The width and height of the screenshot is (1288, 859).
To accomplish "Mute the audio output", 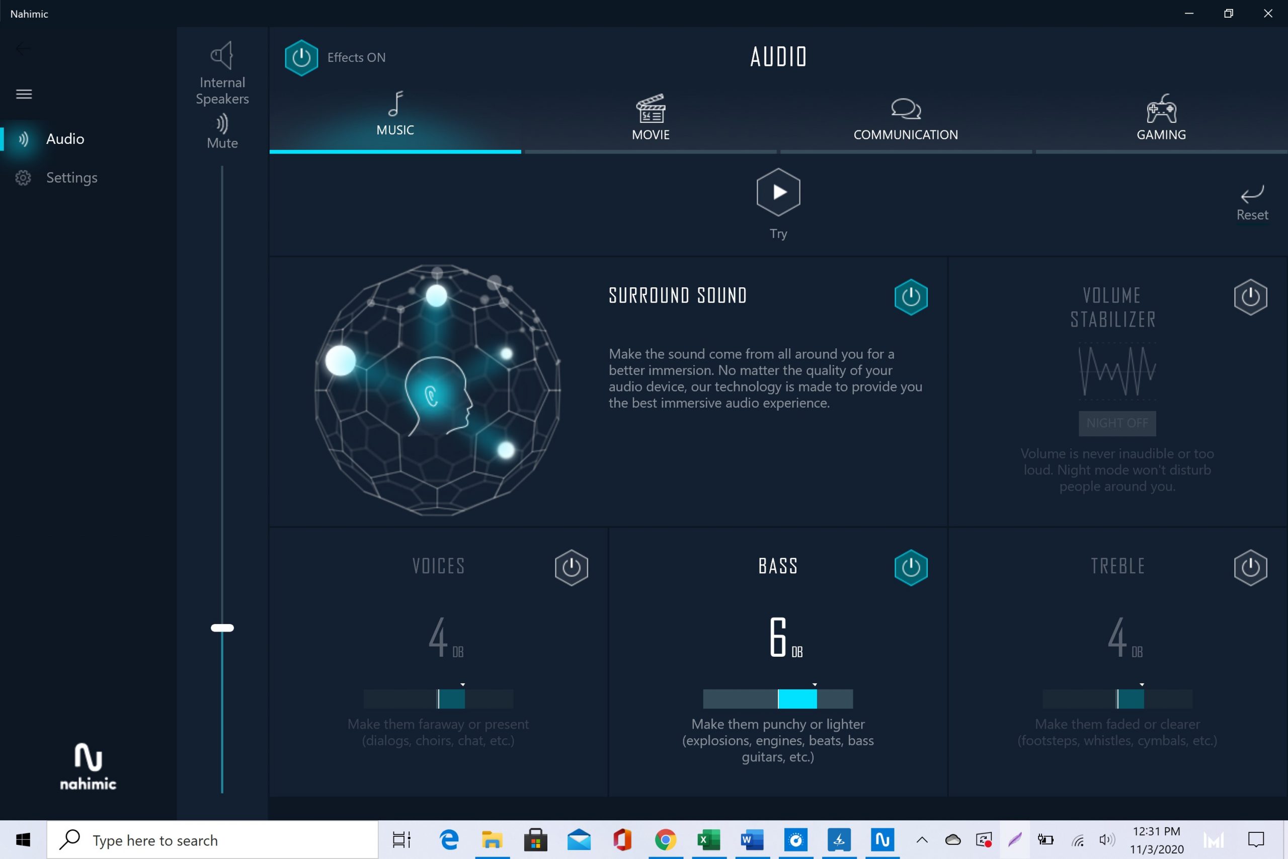I will (x=222, y=131).
